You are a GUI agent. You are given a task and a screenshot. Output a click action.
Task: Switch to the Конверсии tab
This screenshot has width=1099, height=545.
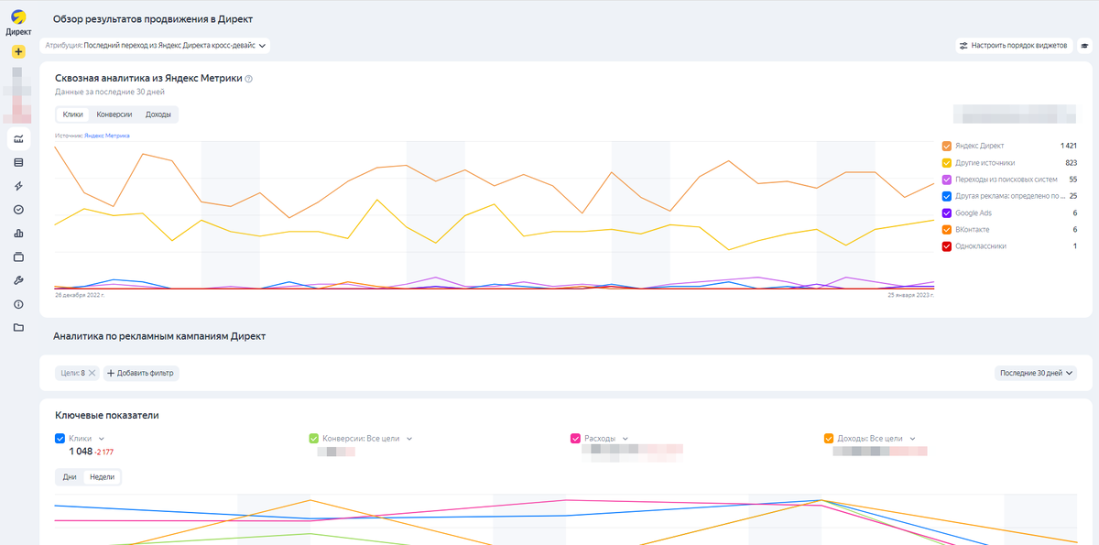pyautogui.click(x=114, y=114)
